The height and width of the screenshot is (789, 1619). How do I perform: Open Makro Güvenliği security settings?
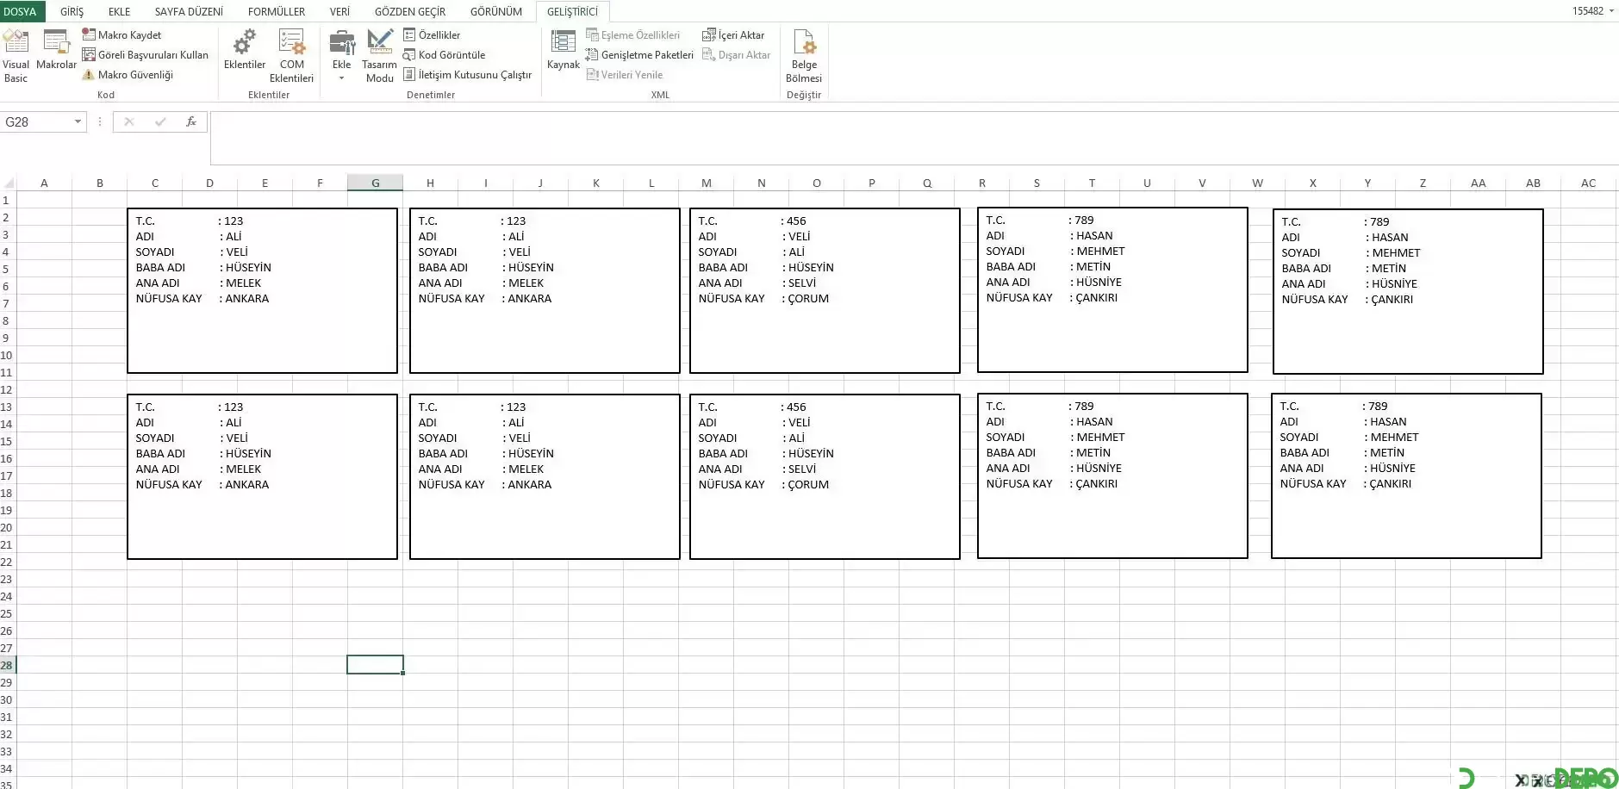(x=128, y=75)
